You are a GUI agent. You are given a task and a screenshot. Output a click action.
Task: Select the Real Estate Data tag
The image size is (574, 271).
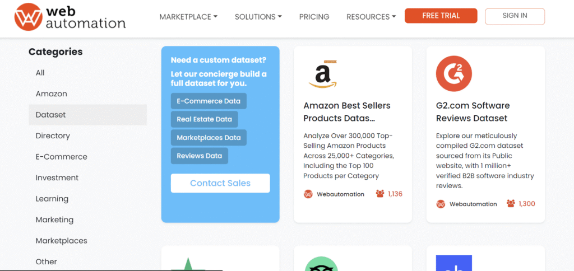pos(204,119)
